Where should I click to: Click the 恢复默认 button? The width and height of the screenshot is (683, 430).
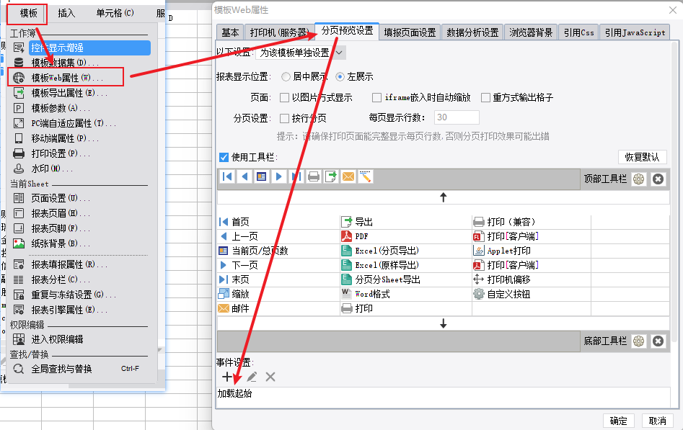point(643,157)
